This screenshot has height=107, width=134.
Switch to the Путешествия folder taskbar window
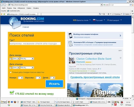click(x=46, y=102)
